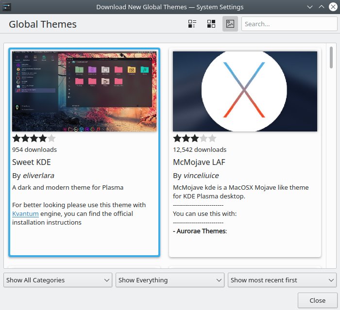Minimize the window with titlebar down chevron
This screenshot has width=340, height=310.
(310, 7)
